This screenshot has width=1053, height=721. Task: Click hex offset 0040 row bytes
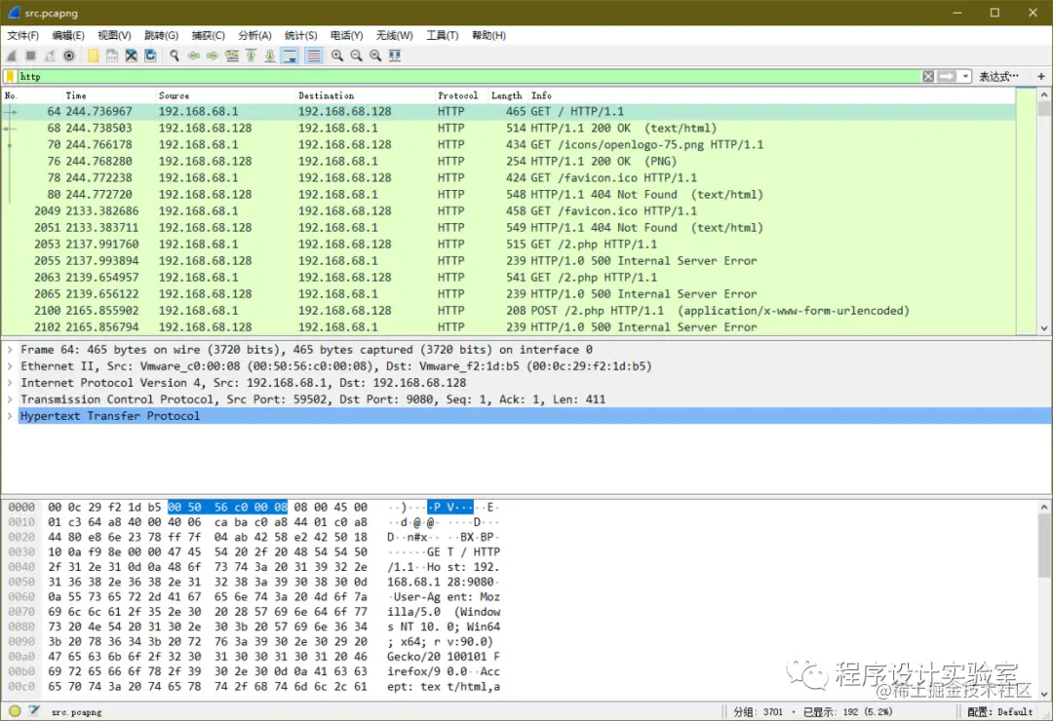pyautogui.click(x=208, y=567)
